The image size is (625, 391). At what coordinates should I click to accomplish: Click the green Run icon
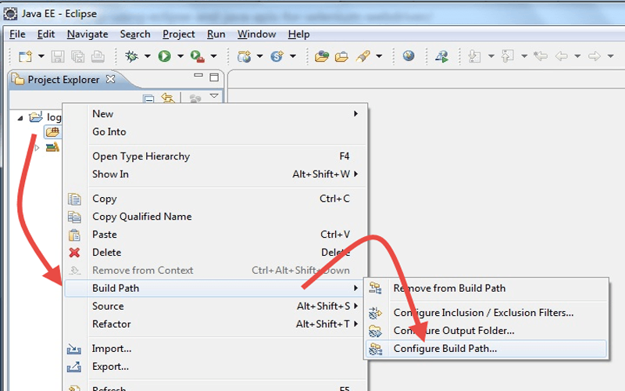(x=164, y=56)
